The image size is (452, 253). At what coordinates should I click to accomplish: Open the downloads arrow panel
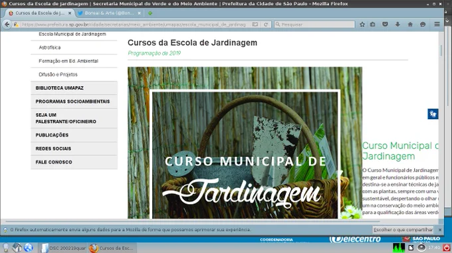(397, 25)
